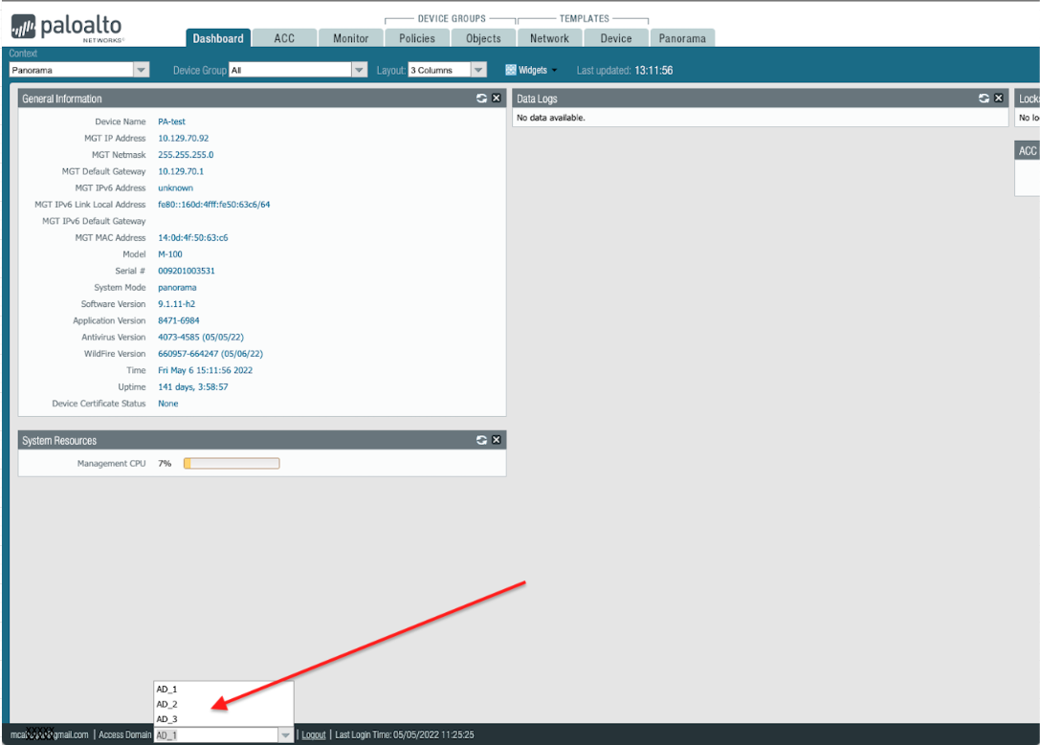Click the Last updated time 13:11:56
This screenshot has width=1040, height=745.
click(x=653, y=70)
